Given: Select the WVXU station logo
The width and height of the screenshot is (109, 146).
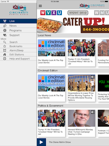Looking at the screenshot, I should tap(51, 13).
